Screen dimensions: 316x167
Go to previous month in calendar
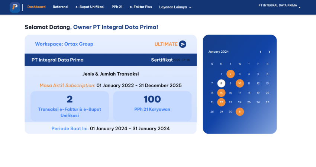[x=261, y=52]
